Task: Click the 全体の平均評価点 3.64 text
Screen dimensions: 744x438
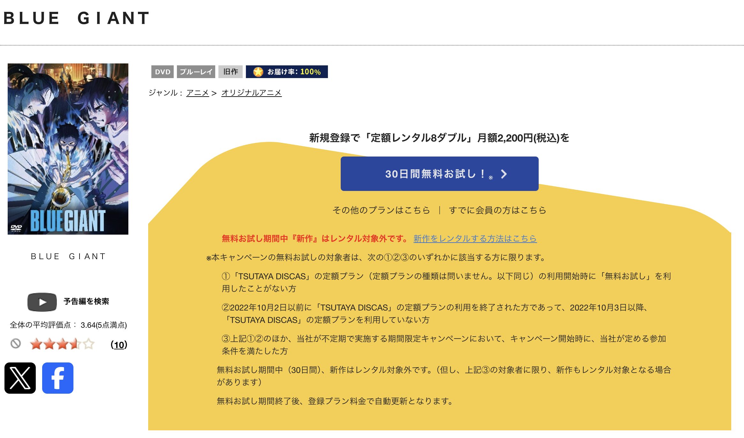Action: tap(68, 325)
